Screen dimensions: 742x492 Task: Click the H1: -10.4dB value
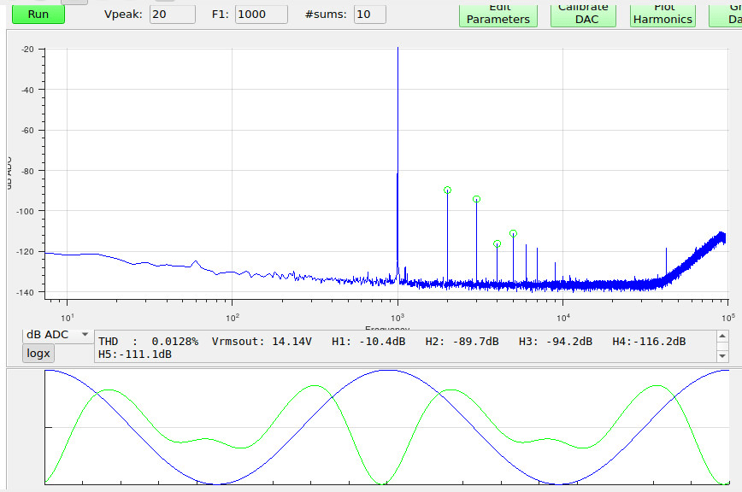(x=368, y=341)
